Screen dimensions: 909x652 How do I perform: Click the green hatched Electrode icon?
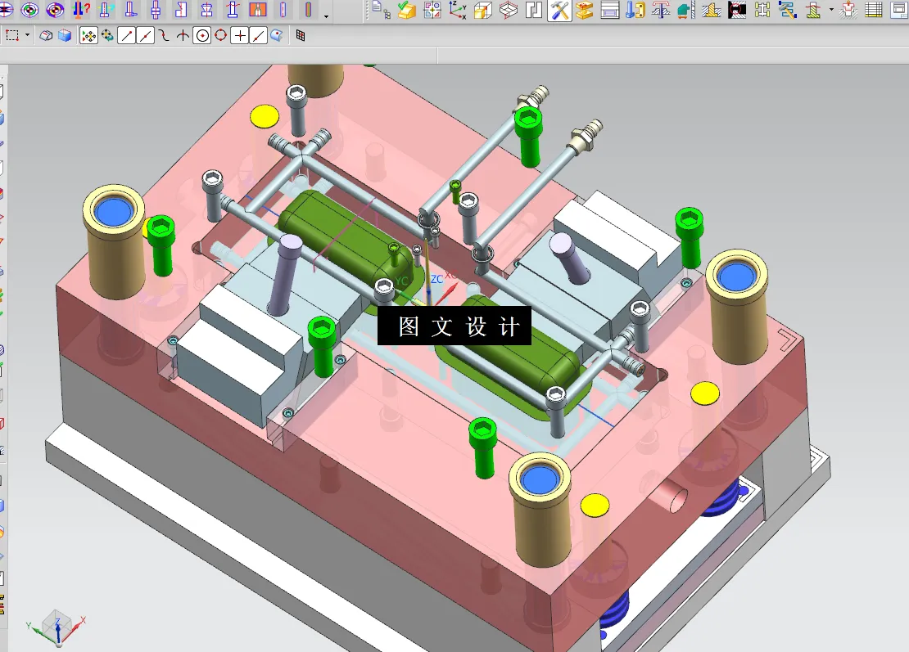(813, 9)
